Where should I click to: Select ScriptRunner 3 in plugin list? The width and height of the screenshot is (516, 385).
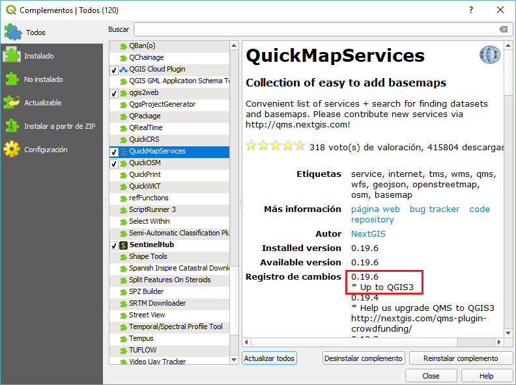click(x=169, y=210)
